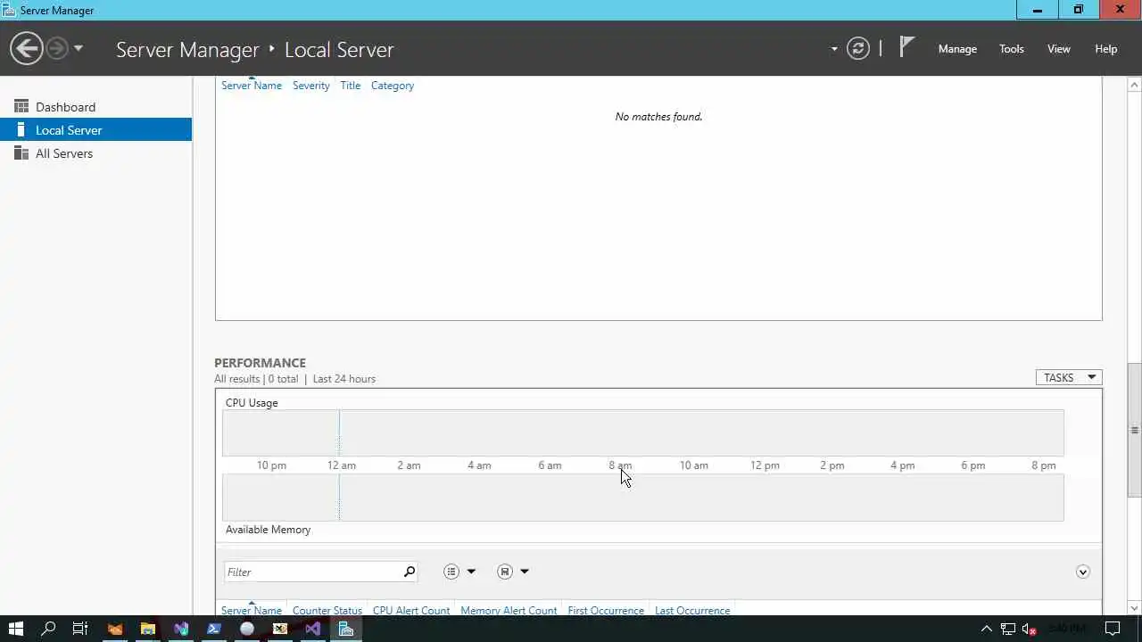Expand dropdown arrow next to list options icon

471,572
